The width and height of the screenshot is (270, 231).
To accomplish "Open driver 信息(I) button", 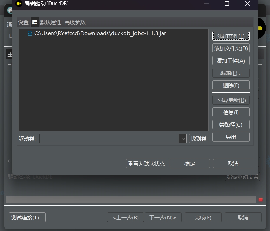I will 231,112.
